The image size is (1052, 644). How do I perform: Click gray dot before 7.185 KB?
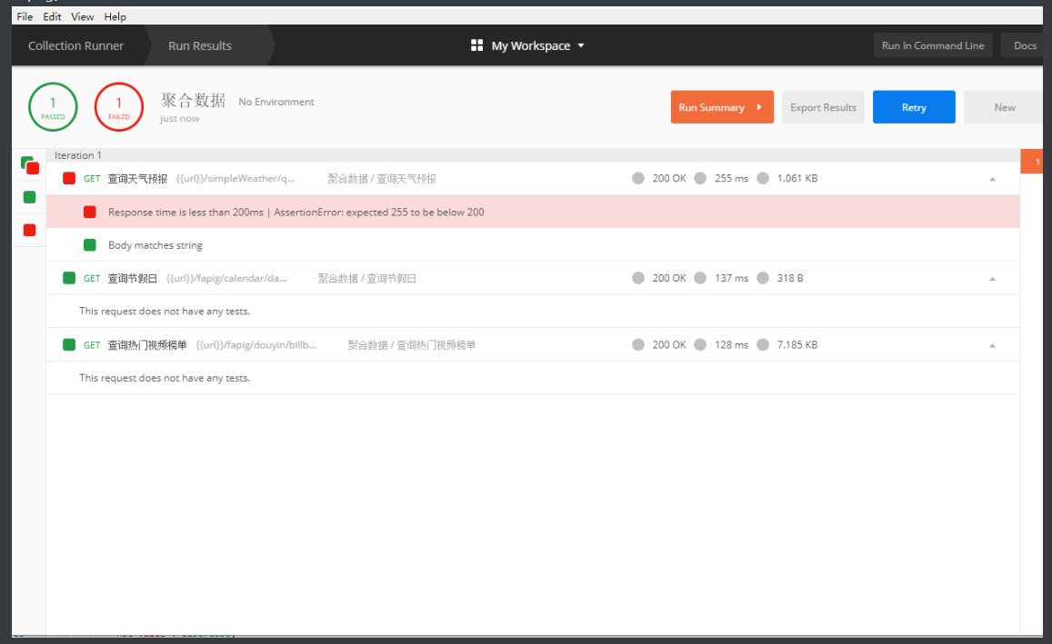click(x=763, y=344)
